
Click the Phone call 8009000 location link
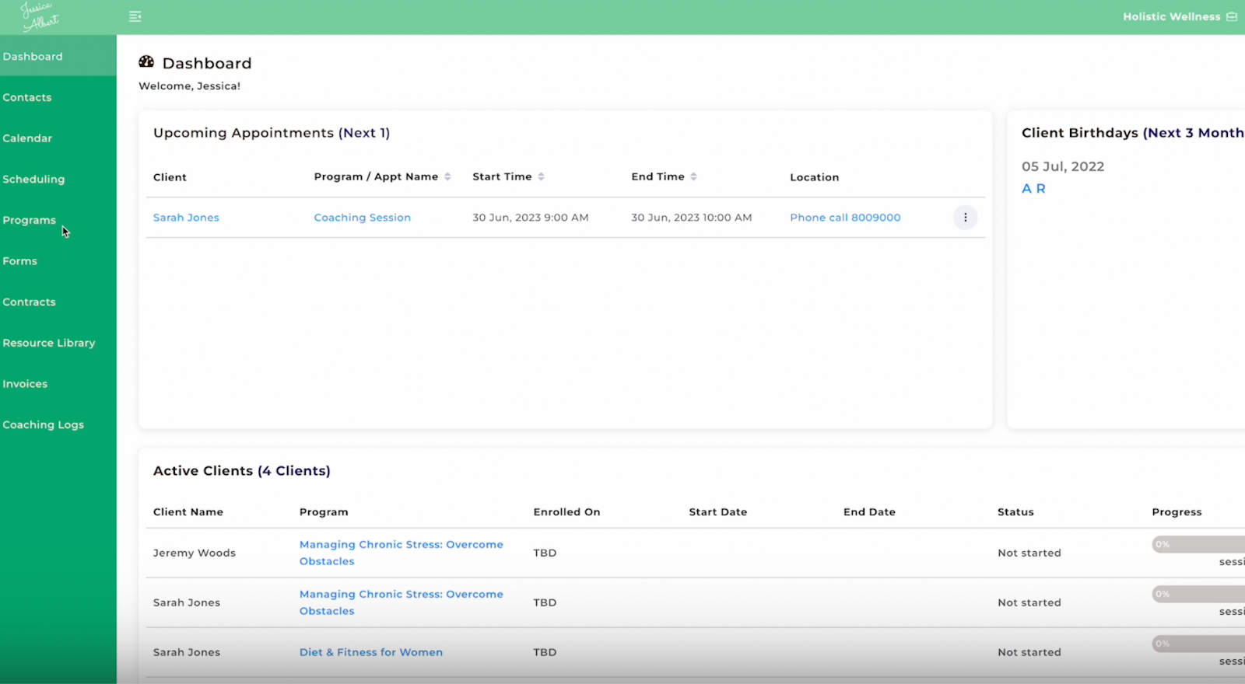click(845, 218)
